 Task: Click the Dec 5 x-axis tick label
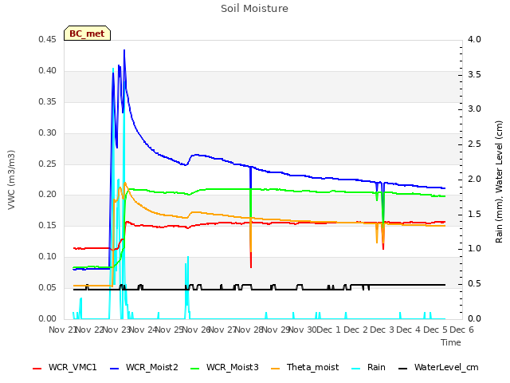[x=435, y=330]
